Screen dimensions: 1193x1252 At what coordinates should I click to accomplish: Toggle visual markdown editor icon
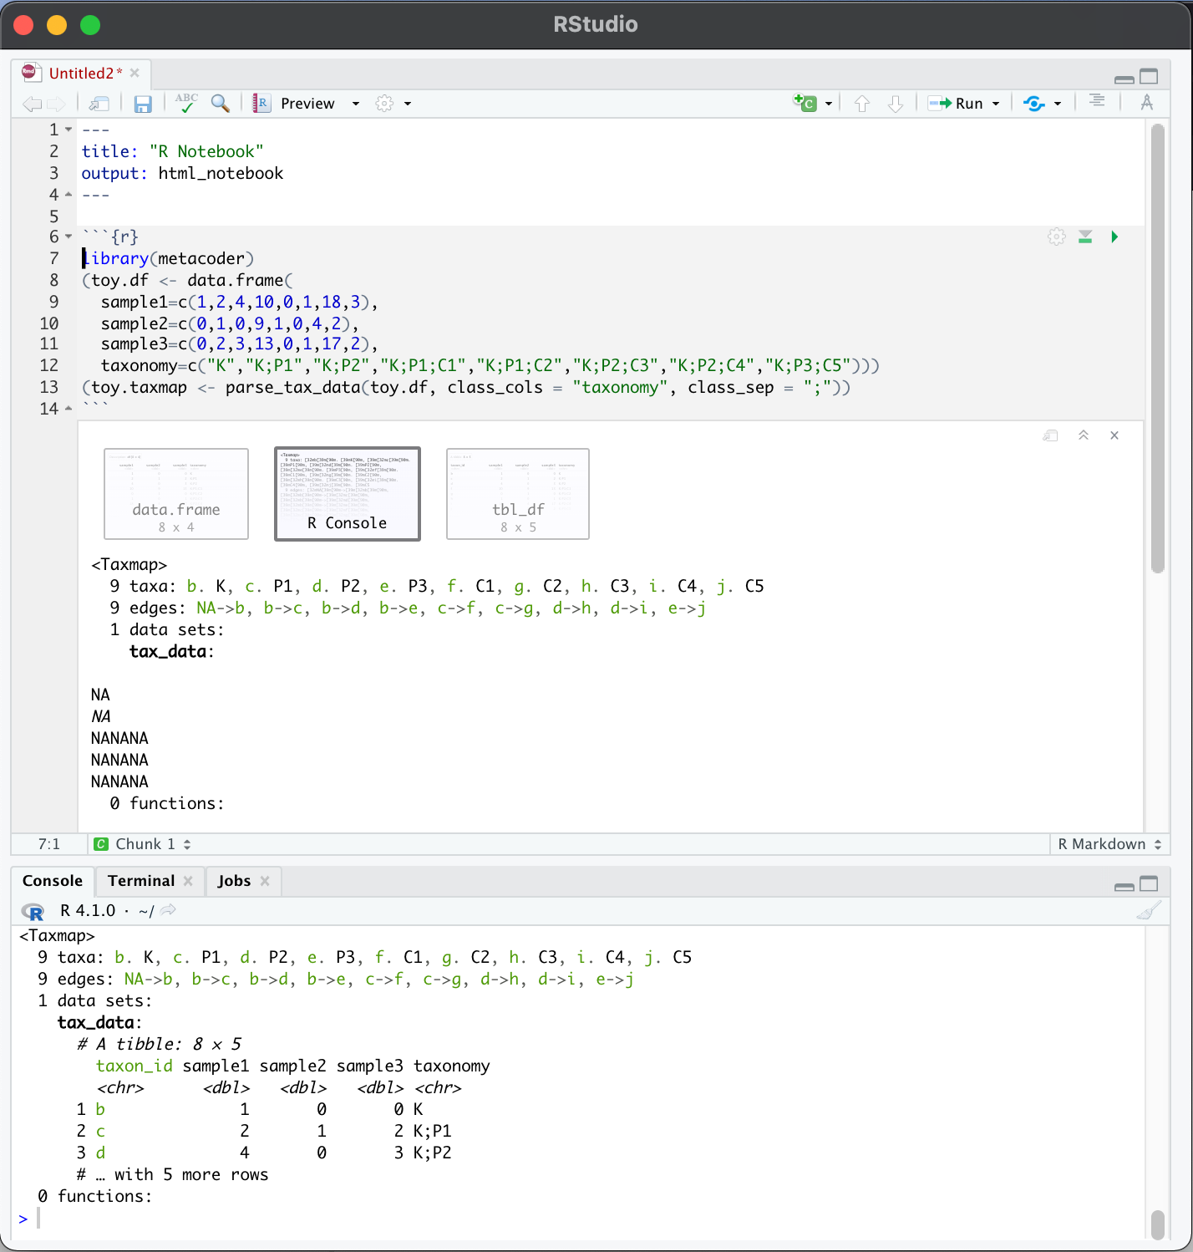[1147, 102]
